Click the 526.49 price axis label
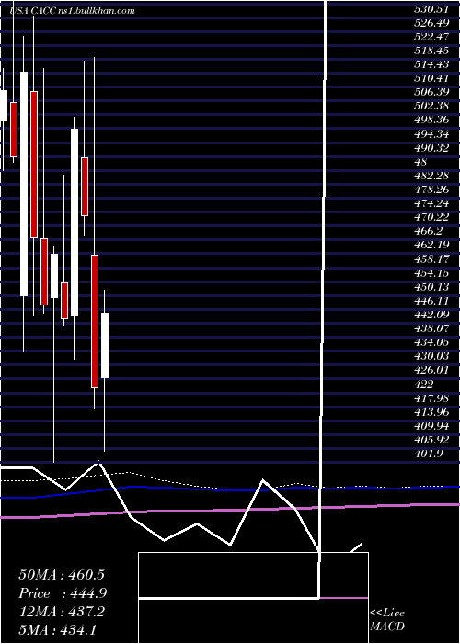 click(431, 23)
